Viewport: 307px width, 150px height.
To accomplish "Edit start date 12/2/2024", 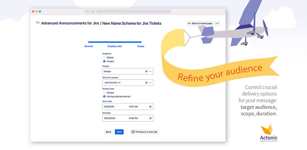I will (109, 107).
